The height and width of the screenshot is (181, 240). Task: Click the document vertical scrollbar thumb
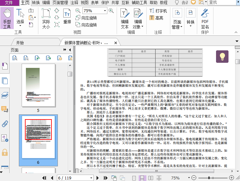237,62
